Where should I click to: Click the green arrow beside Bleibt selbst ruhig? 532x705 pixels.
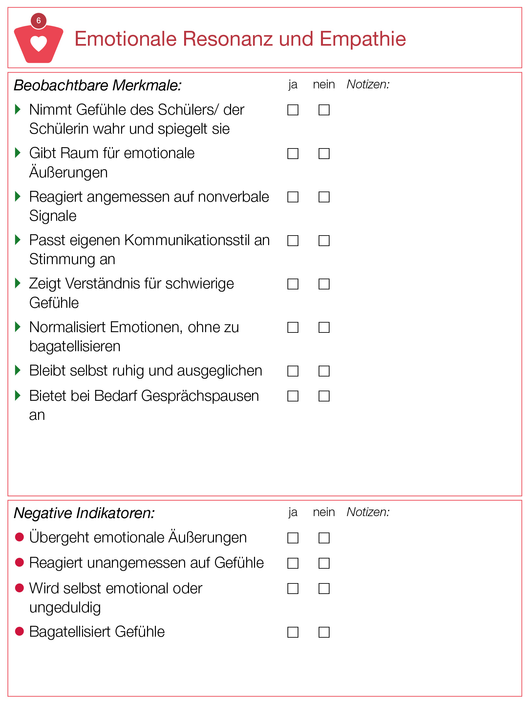point(18,370)
